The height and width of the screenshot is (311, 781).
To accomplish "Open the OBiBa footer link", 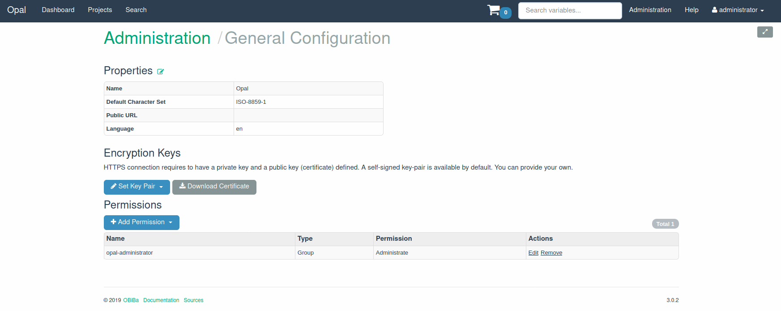I will (131, 300).
